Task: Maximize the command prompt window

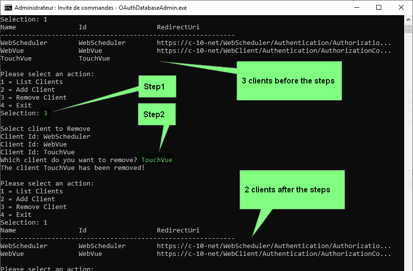Action: (379, 8)
